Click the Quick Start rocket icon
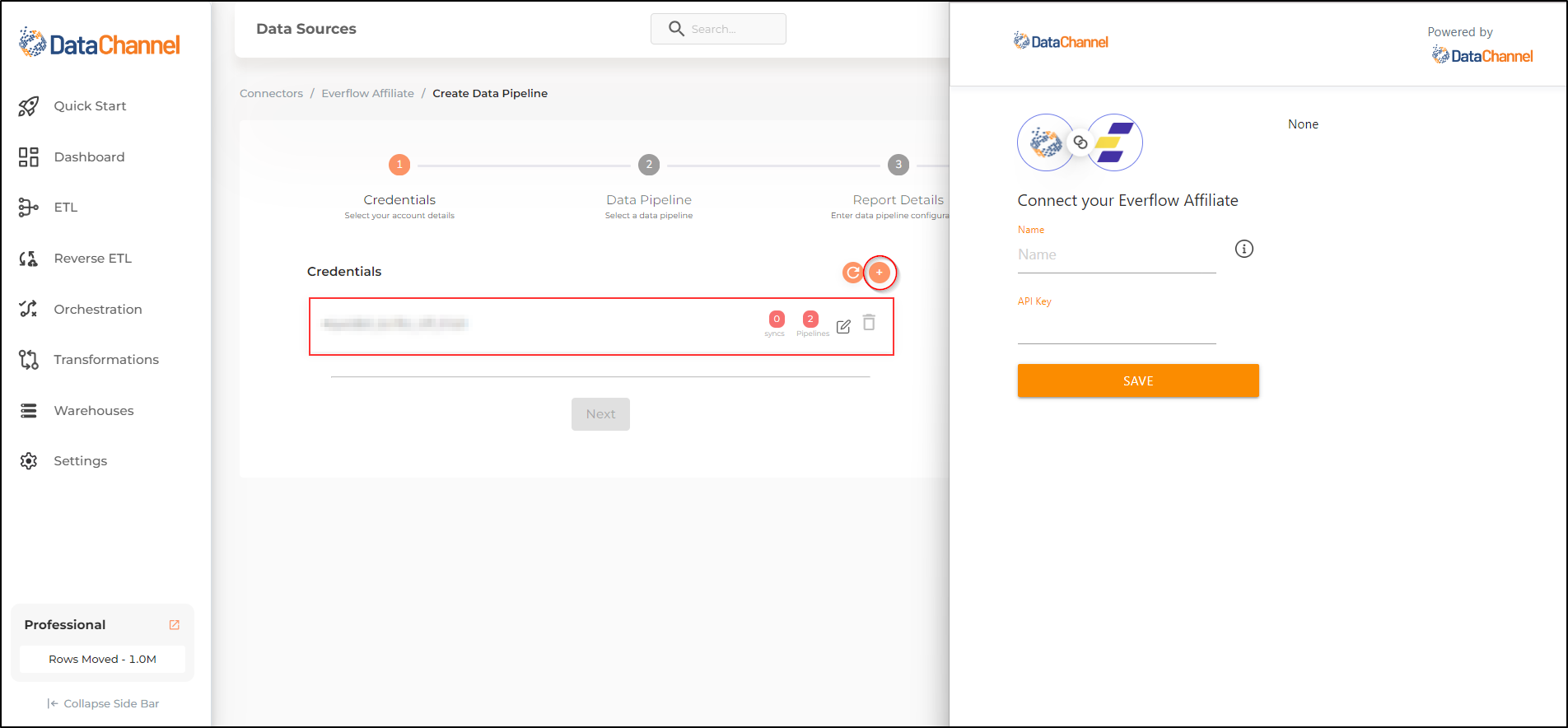The height and width of the screenshot is (728, 1568). click(x=29, y=106)
